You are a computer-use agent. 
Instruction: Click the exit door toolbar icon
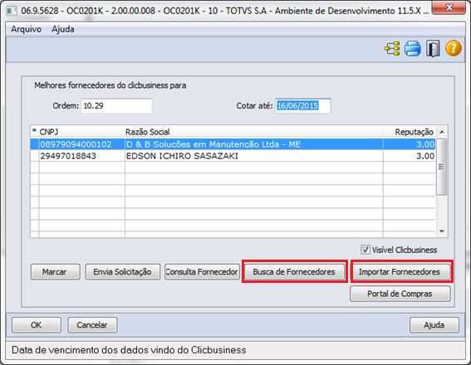click(433, 48)
